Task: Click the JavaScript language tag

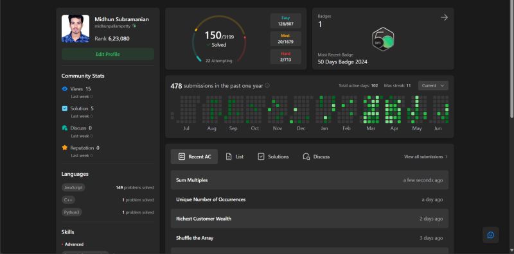Action: [x=73, y=187]
